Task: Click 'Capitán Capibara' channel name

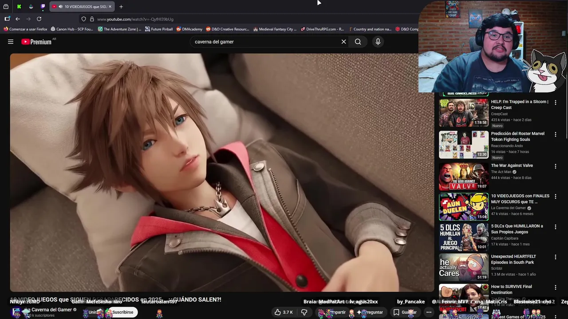Action: (505, 238)
